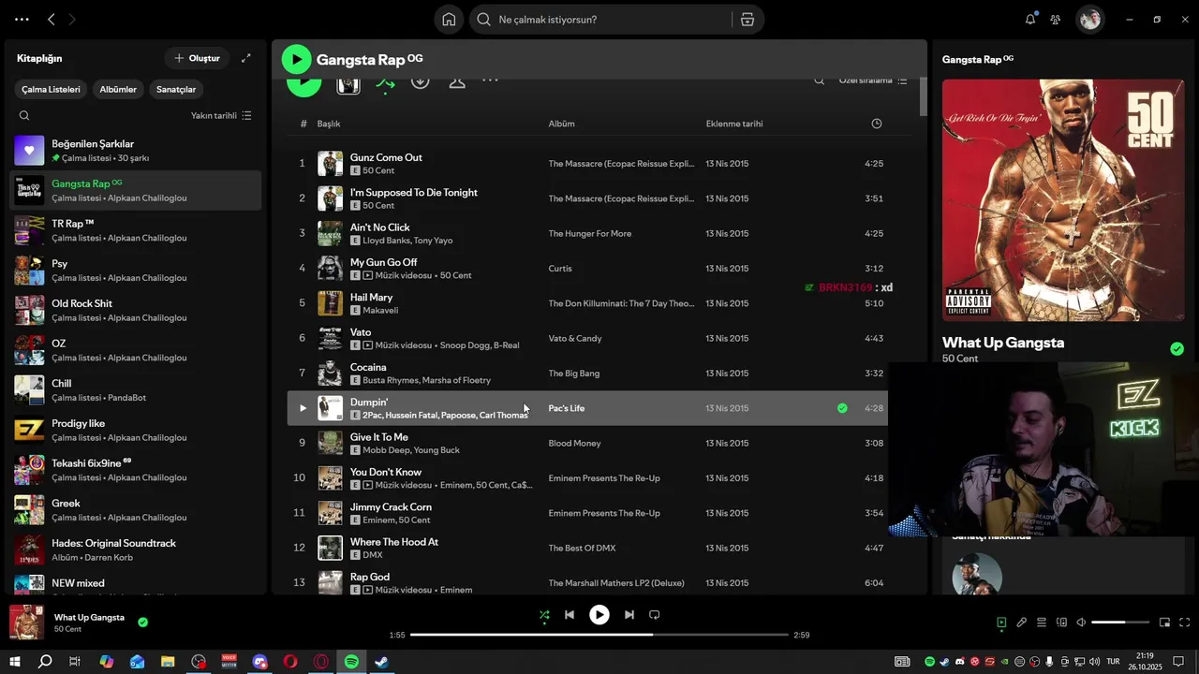The width and height of the screenshot is (1199, 674).
Task: Toggle shuffle in the player bar
Action: pos(544,615)
